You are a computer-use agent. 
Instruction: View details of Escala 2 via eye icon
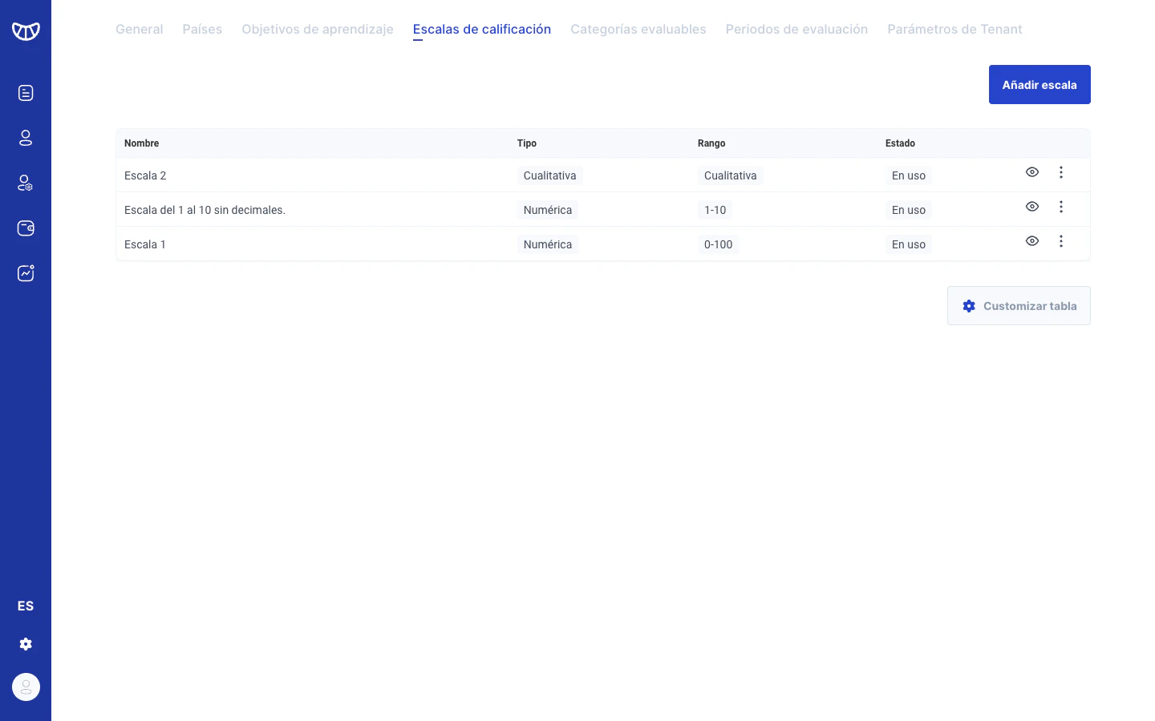click(x=1032, y=172)
